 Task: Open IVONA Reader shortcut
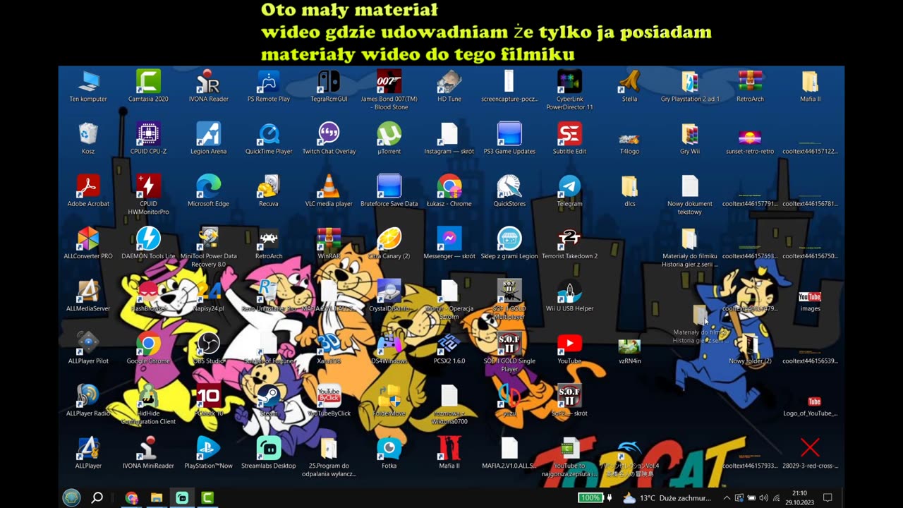tap(208, 86)
